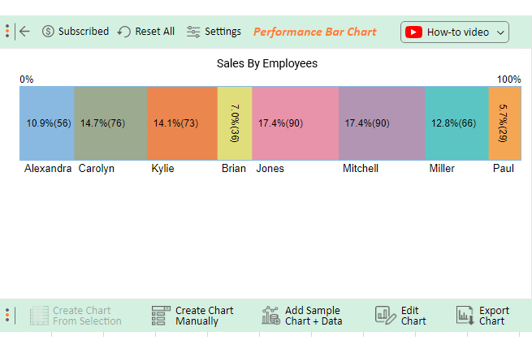This screenshot has width=532, height=353.
Task: Click the 14.1%(73) data label
Action: pos(175,123)
